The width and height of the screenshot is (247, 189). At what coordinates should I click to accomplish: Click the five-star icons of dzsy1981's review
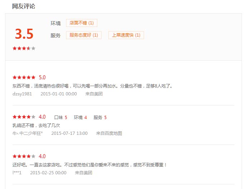[24, 77]
